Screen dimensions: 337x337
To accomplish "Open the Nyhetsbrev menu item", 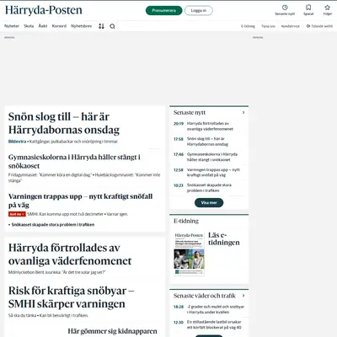I will click(81, 26).
